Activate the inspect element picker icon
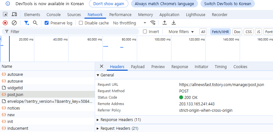273x132 pixels. pyautogui.click(x=5, y=14)
